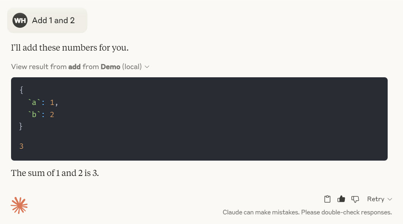The image size is (403, 224).
Task: Click the `b` key in the JSON
Action: [34, 114]
